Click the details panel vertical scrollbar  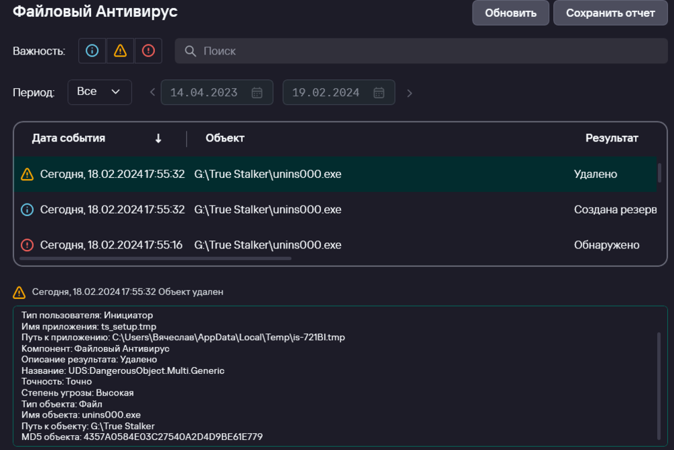click(x=659, y=384)
